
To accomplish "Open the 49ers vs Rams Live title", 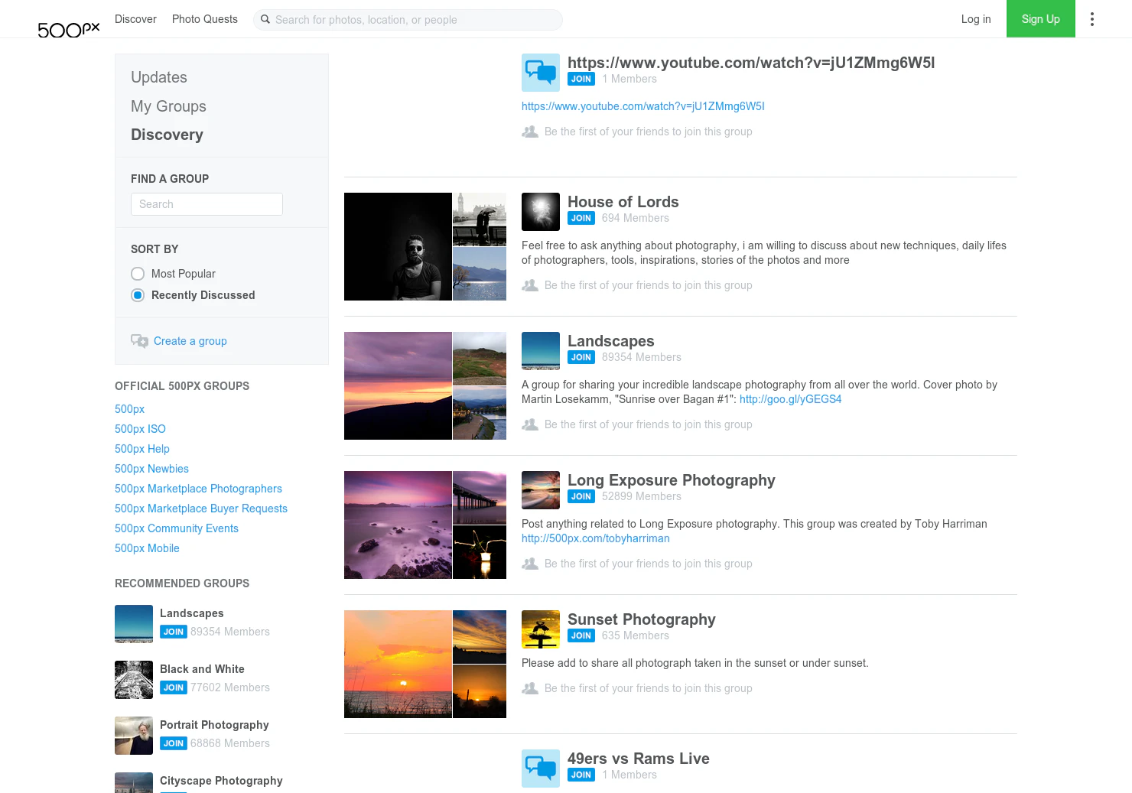I will 639,759.
